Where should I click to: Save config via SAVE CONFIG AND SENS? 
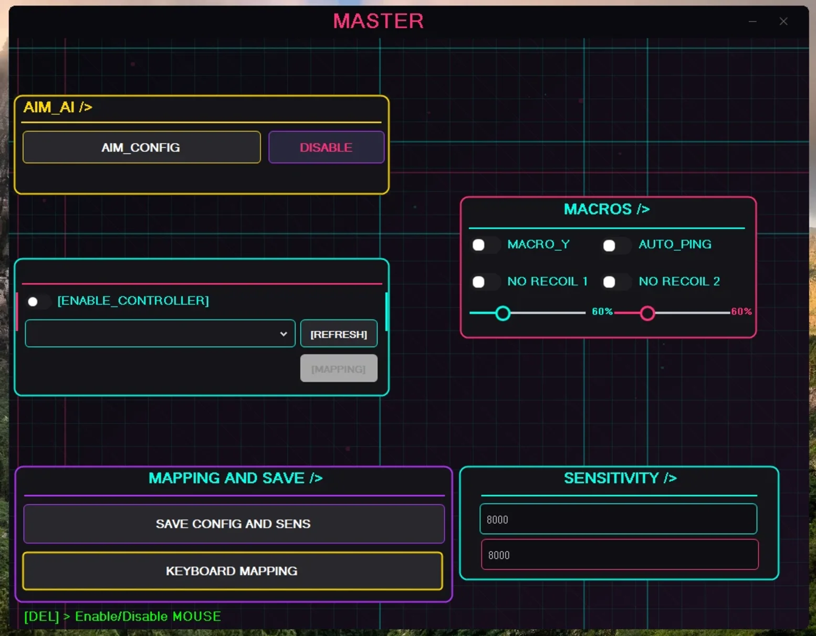pos(234,524)
